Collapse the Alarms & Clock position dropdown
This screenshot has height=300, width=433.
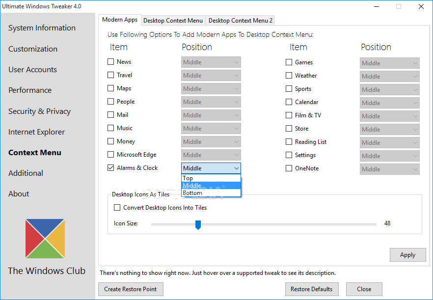(x=211, y=168)
